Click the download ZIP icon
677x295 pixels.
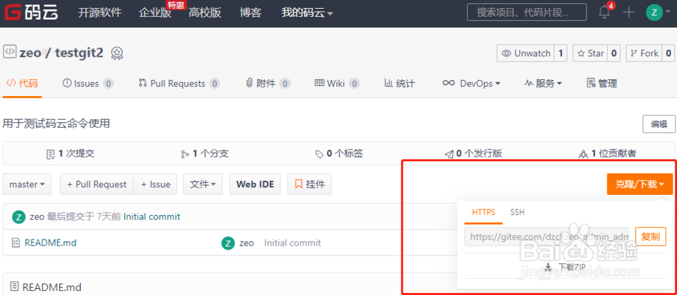pyautogui.click(x=548, y=267)
